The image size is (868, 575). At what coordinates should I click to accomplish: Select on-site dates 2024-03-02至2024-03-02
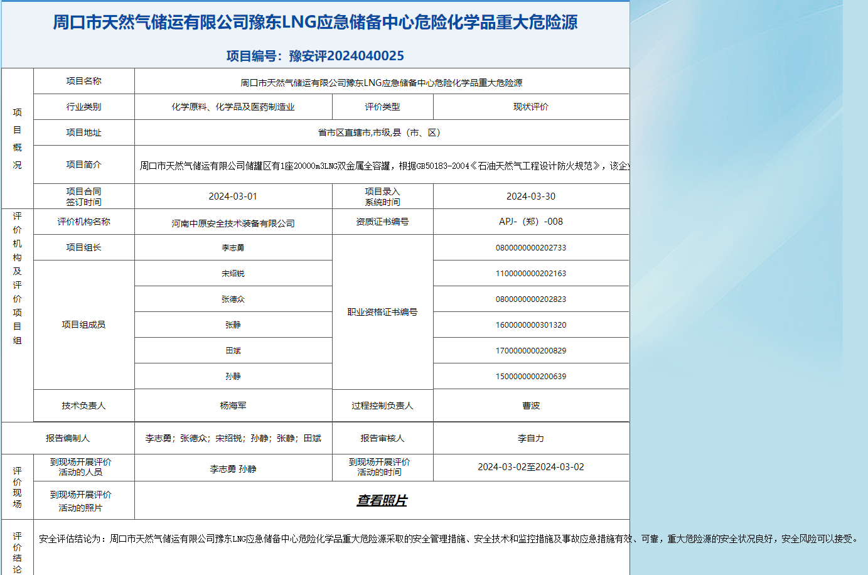point(531,467)
